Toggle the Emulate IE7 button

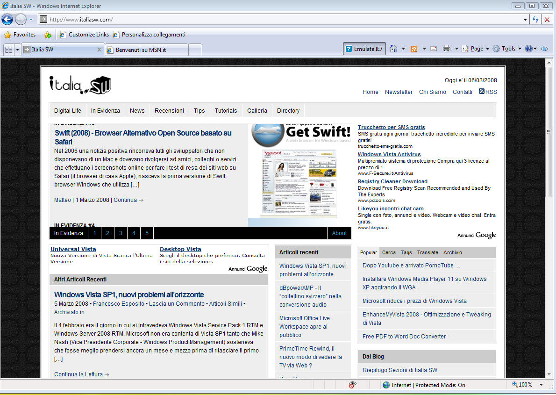[x=364, y=49]
